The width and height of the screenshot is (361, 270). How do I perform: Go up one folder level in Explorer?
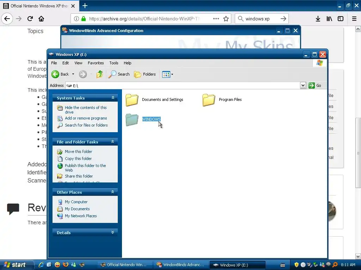100,74
